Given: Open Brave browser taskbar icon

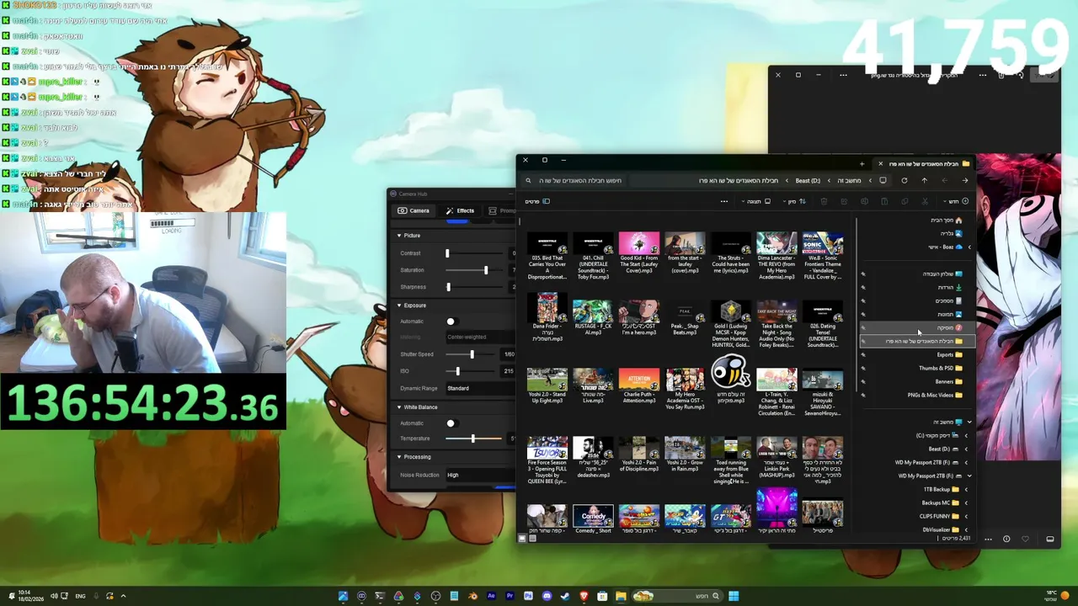Looking at the screenshot, I should [584, 596].
